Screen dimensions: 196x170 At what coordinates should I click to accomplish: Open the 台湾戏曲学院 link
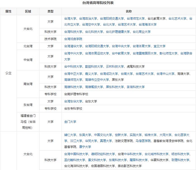pos(73,39)
